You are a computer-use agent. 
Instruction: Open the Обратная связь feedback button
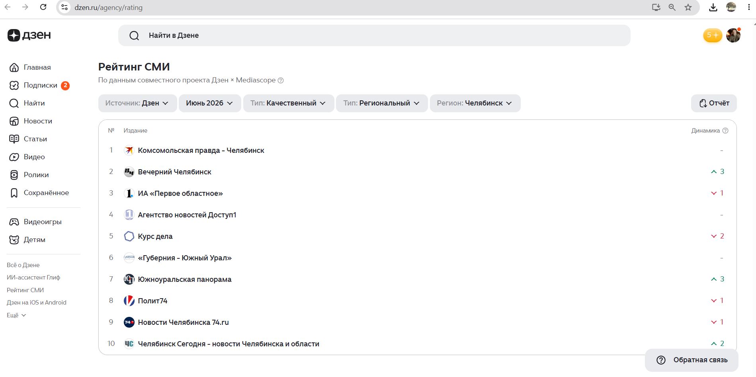[692, 360]
